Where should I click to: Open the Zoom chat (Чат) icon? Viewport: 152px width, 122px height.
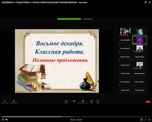click(x=74, y=101)
